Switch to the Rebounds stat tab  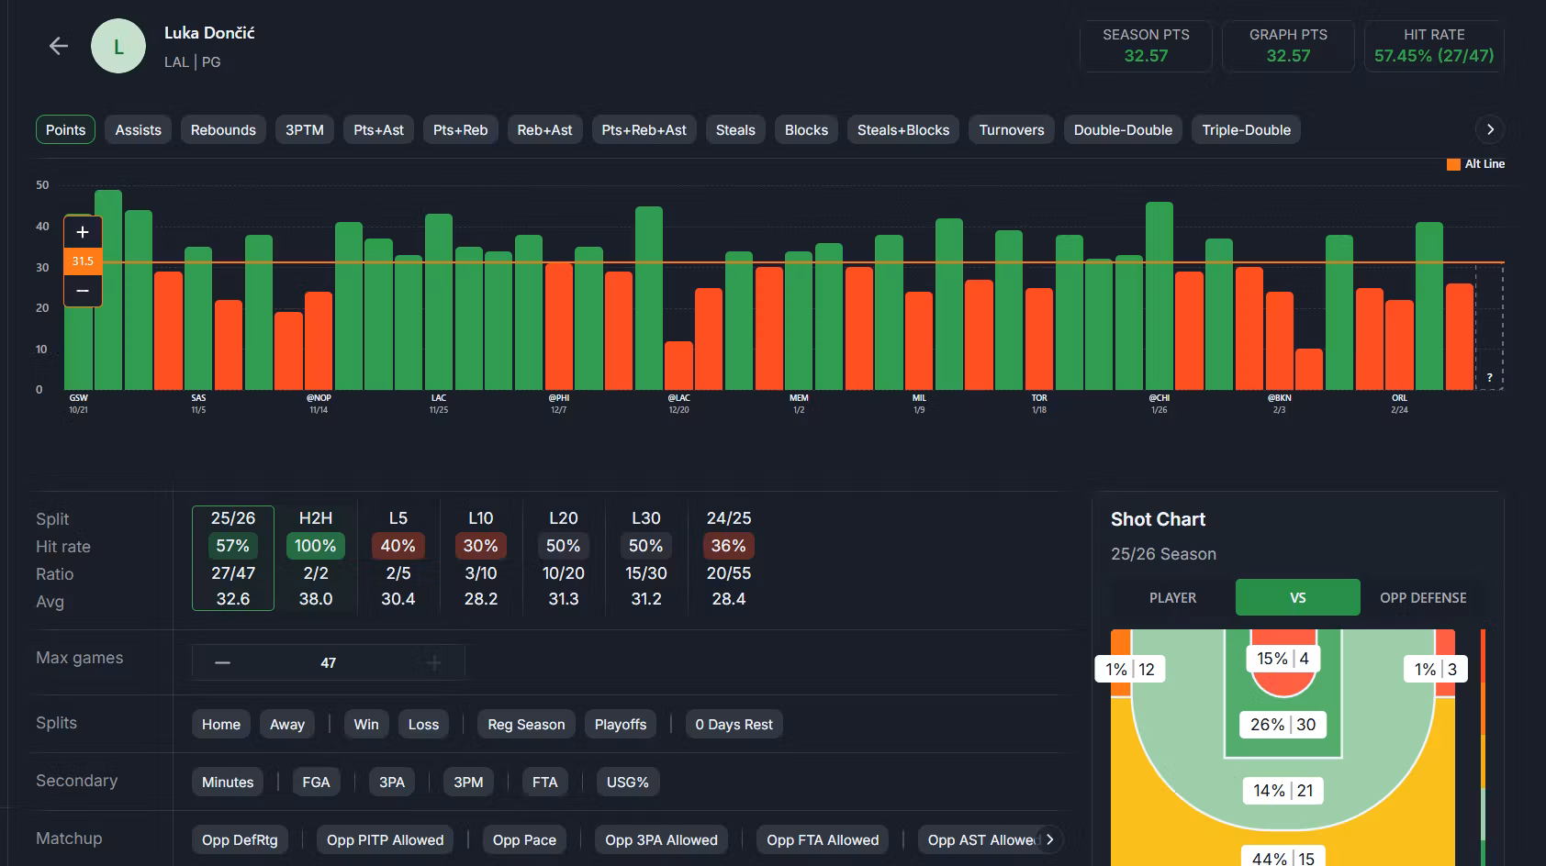223,130
